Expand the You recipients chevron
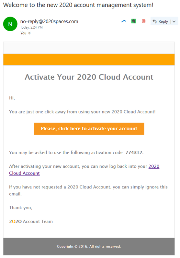180x258 pixels. [x=29, y=33]
